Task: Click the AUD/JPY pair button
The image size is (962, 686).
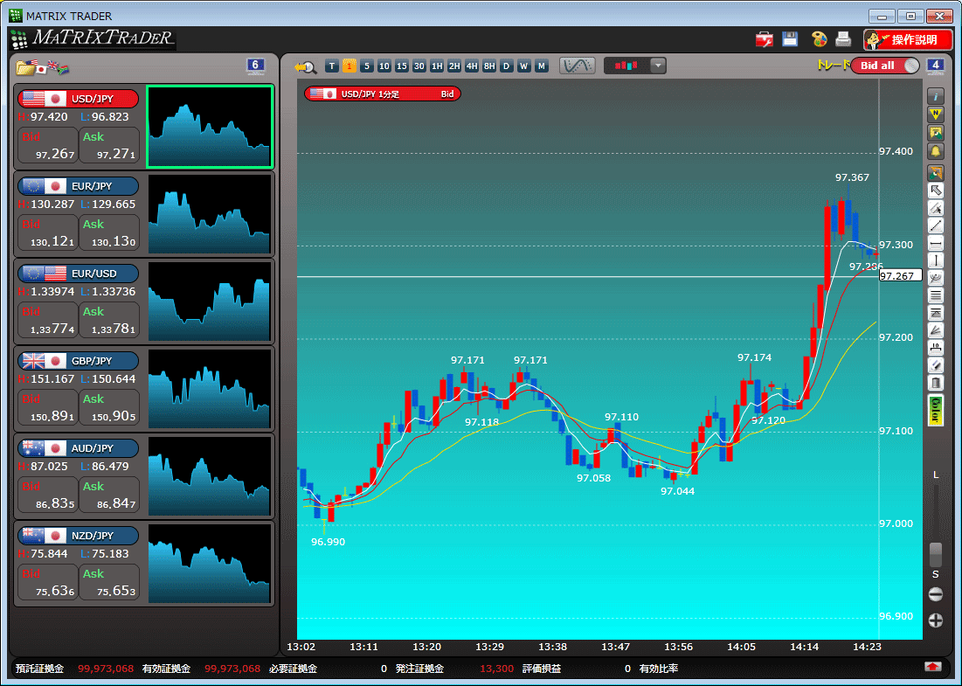Action: tap(78, 448)
